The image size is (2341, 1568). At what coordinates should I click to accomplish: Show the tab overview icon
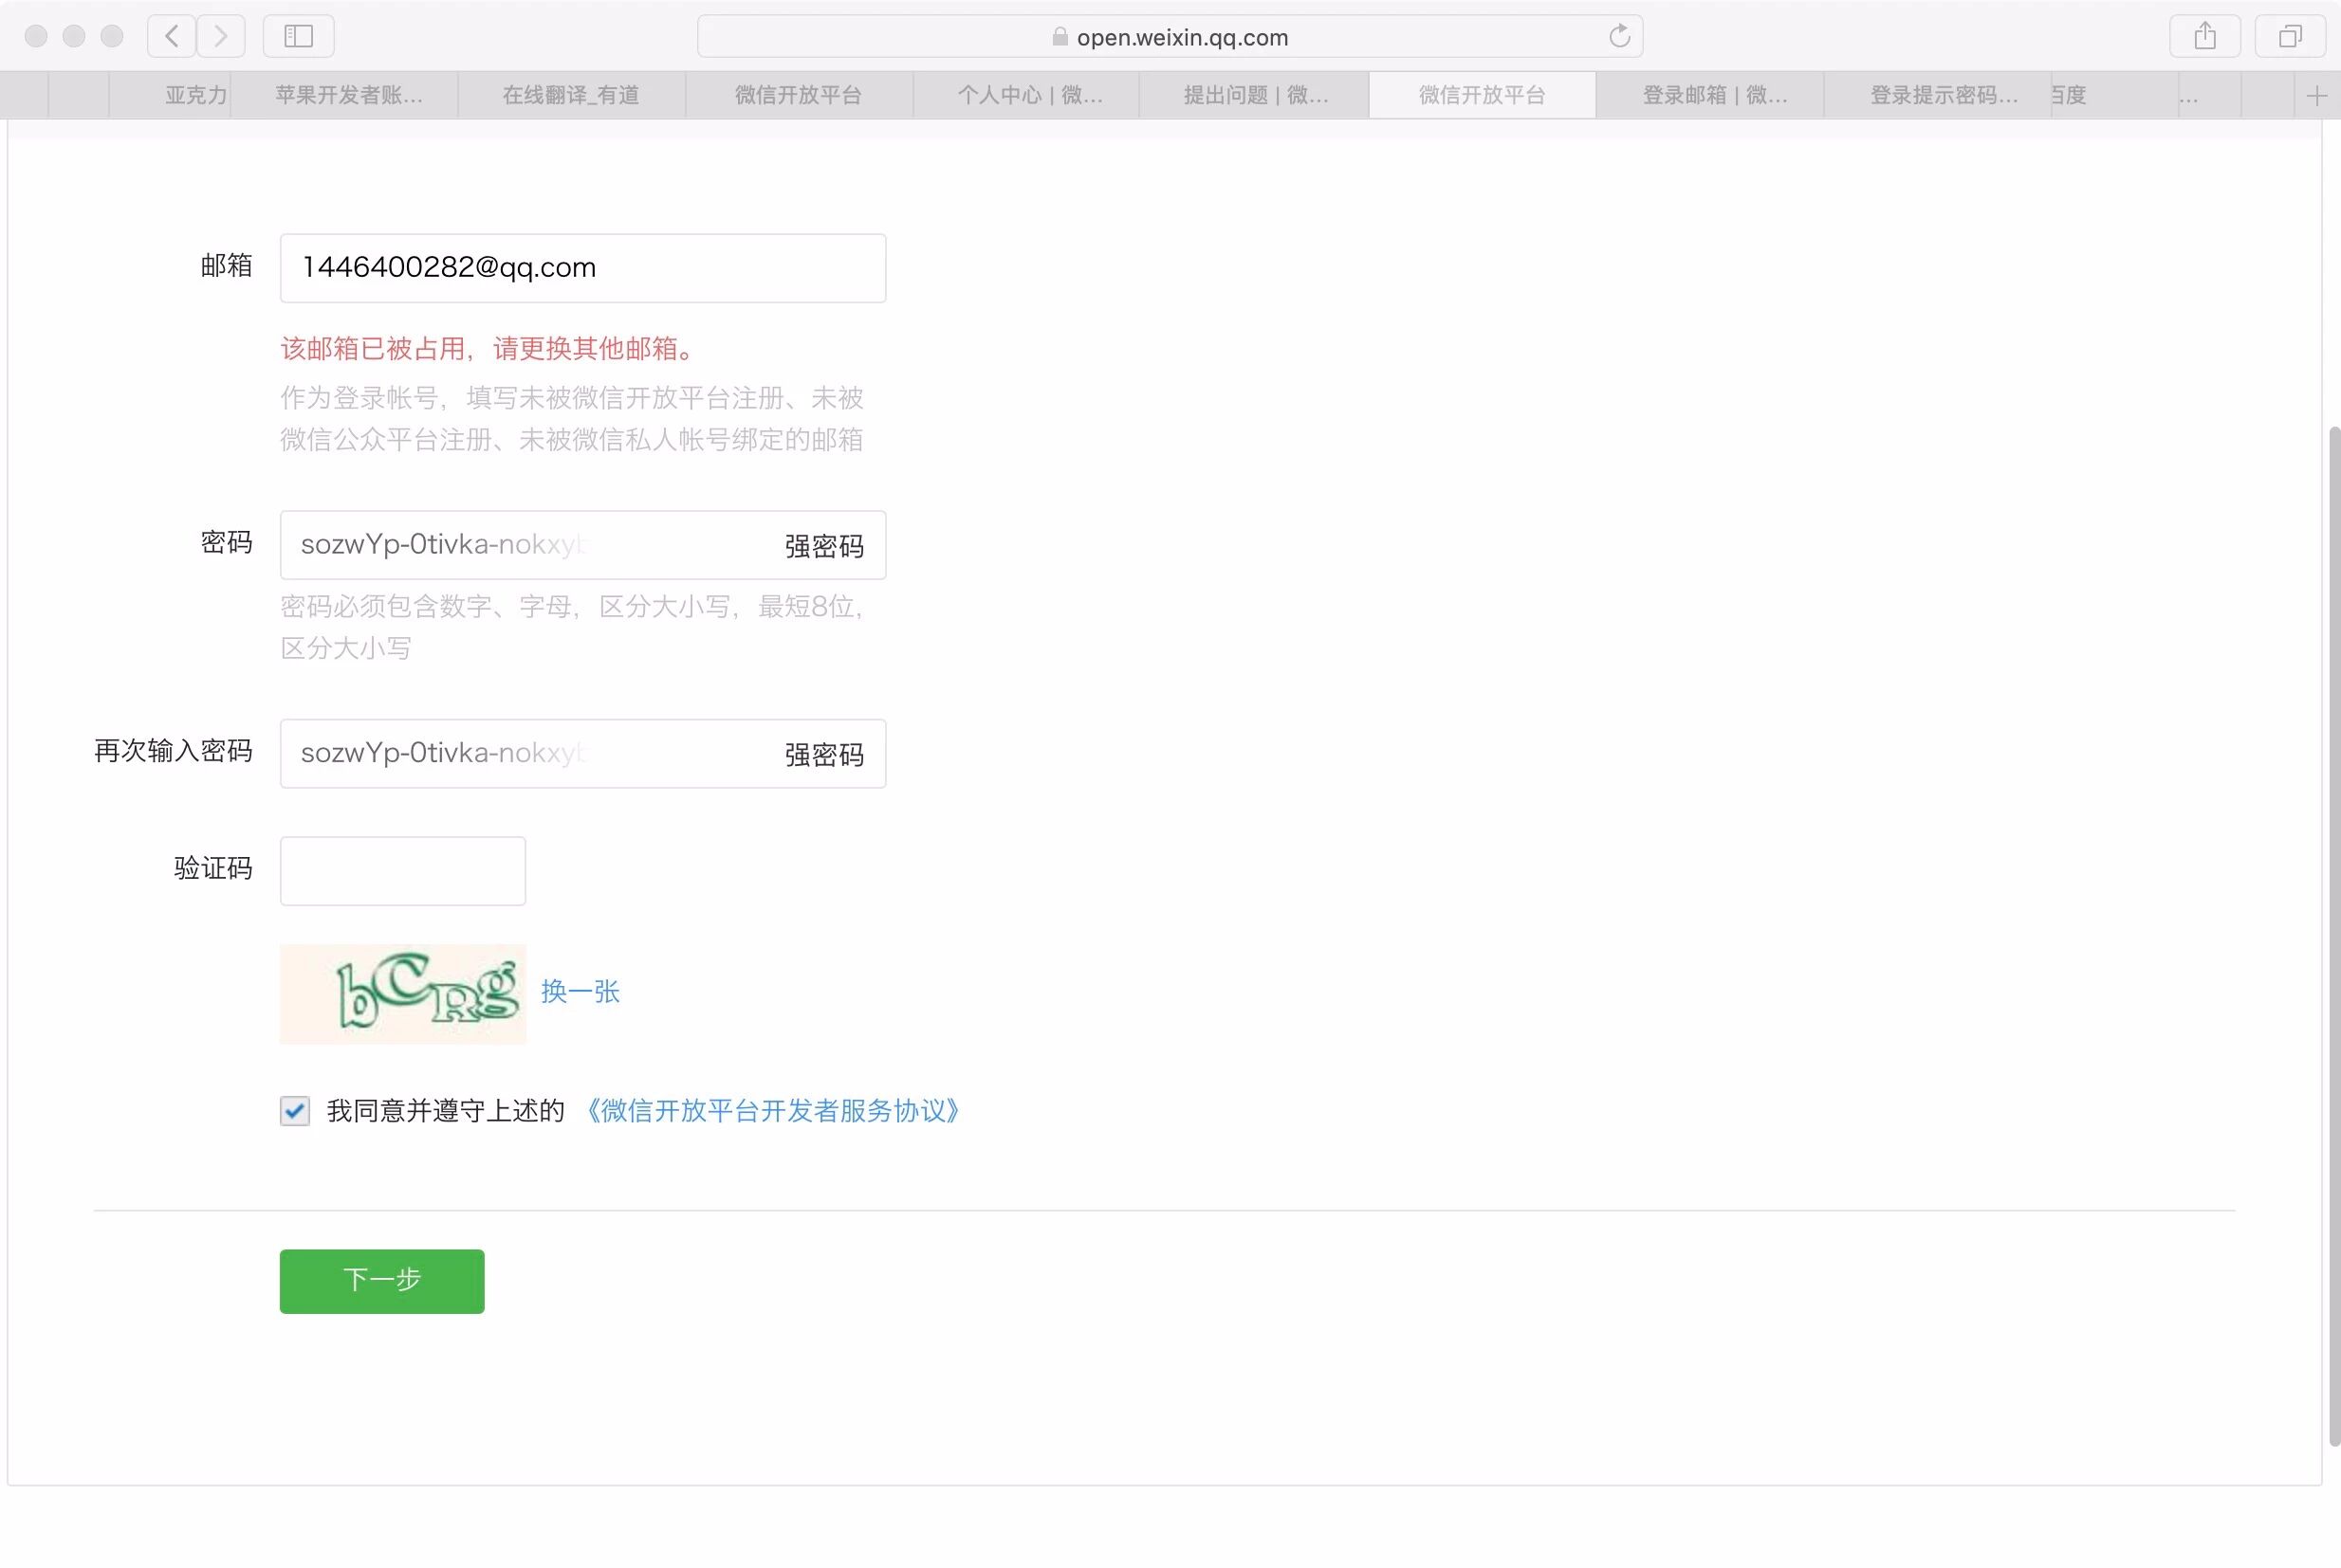click(2289, 37)
